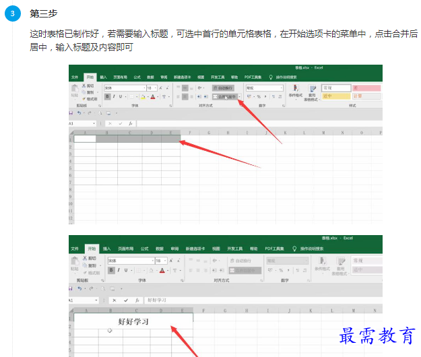Click cancel X in second Excel formula bar
421x357 pixels.
(115, 300)
